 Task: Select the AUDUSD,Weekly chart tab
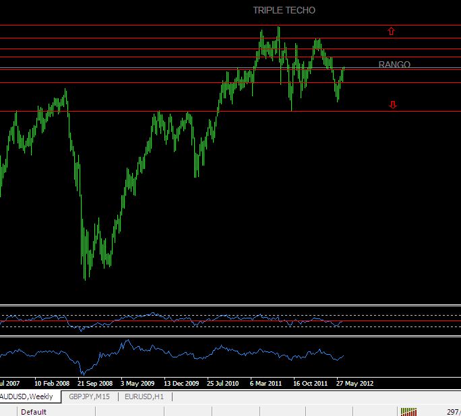(29, 396)
